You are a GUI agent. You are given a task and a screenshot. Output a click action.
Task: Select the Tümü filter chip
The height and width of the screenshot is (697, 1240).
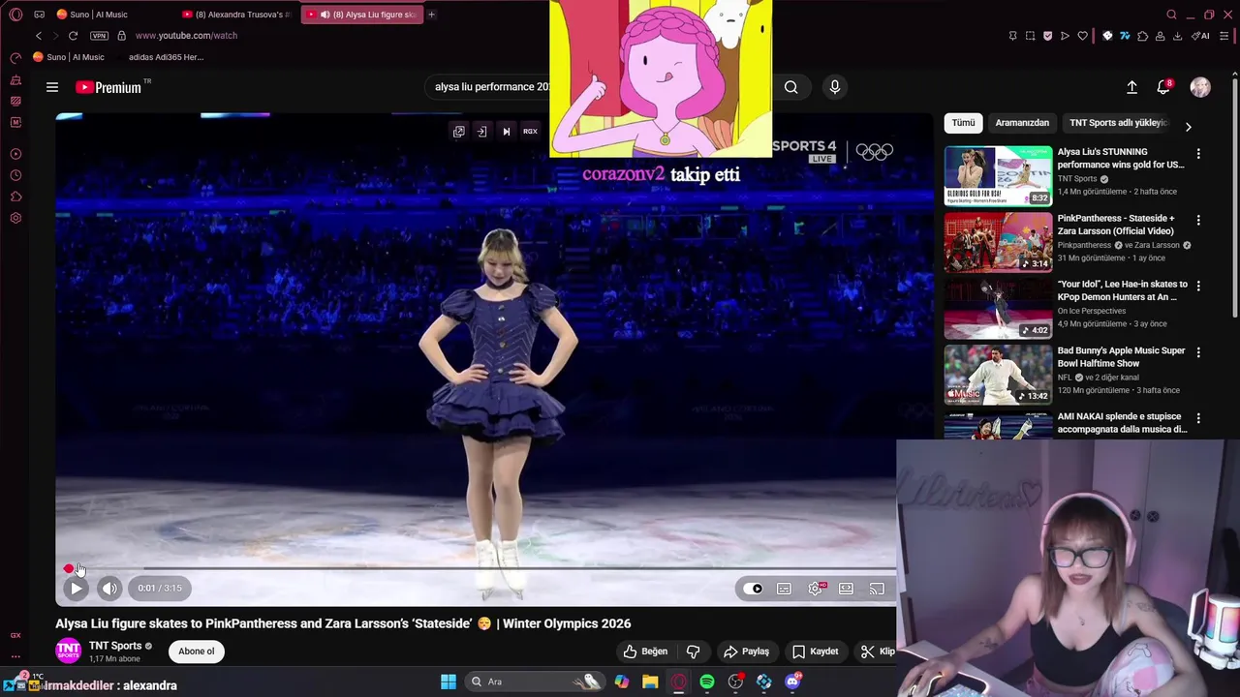click(x=963, y=123)
